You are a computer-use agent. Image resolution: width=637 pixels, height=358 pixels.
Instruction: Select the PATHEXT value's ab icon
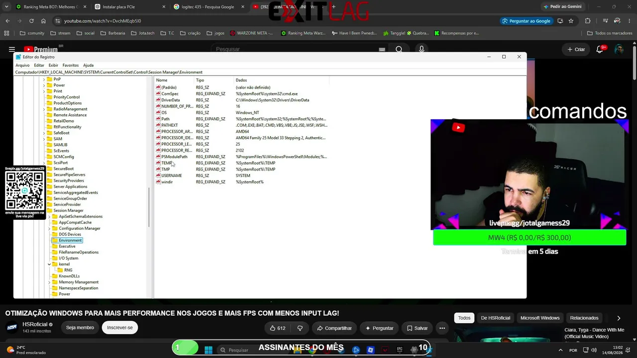158,125
